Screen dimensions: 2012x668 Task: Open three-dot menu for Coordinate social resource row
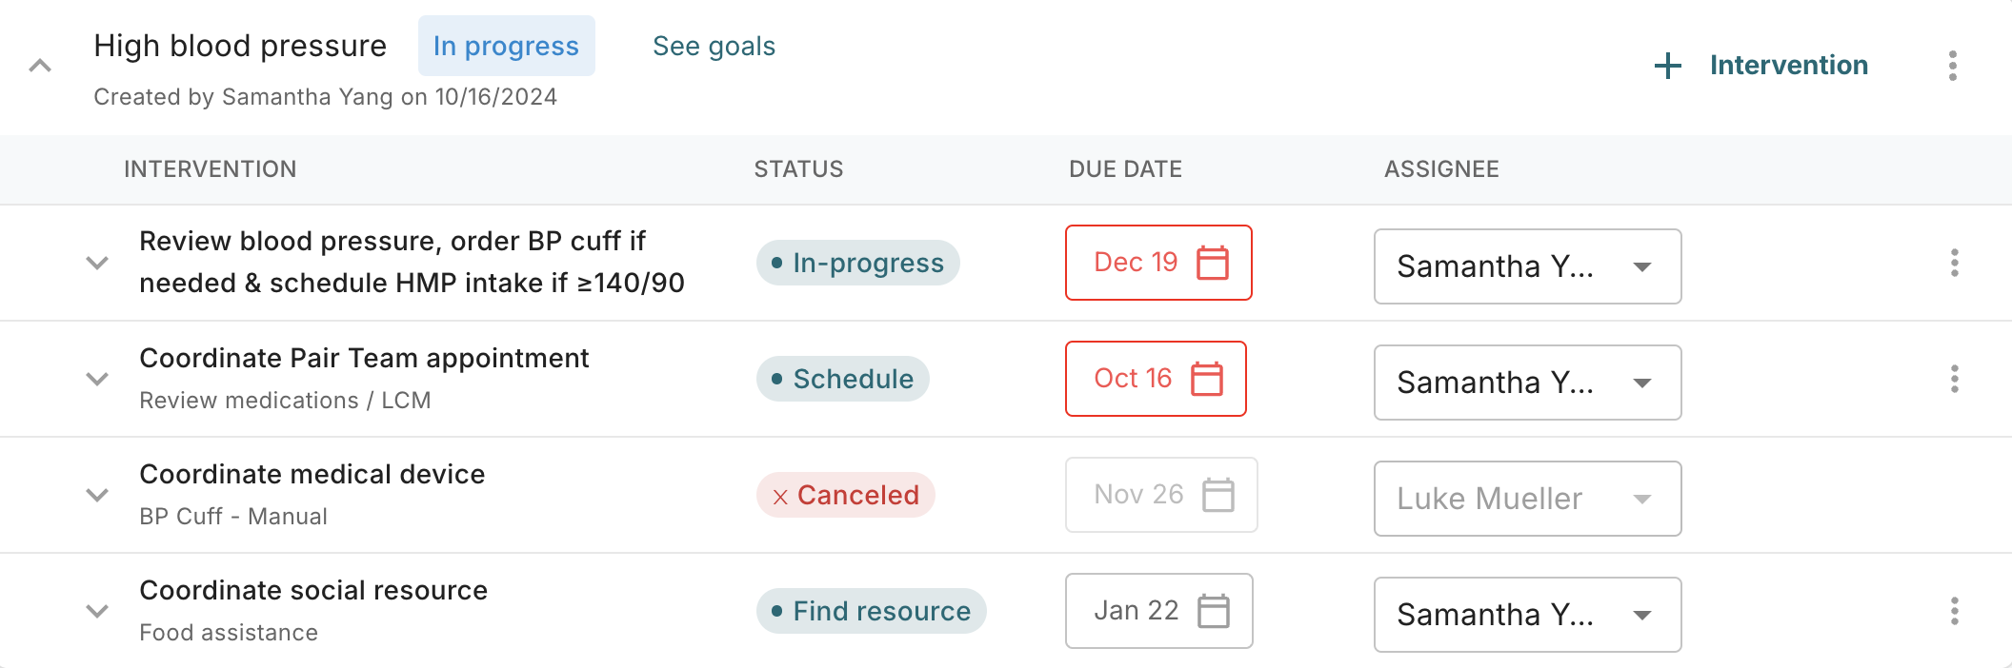click(1954, 611)
